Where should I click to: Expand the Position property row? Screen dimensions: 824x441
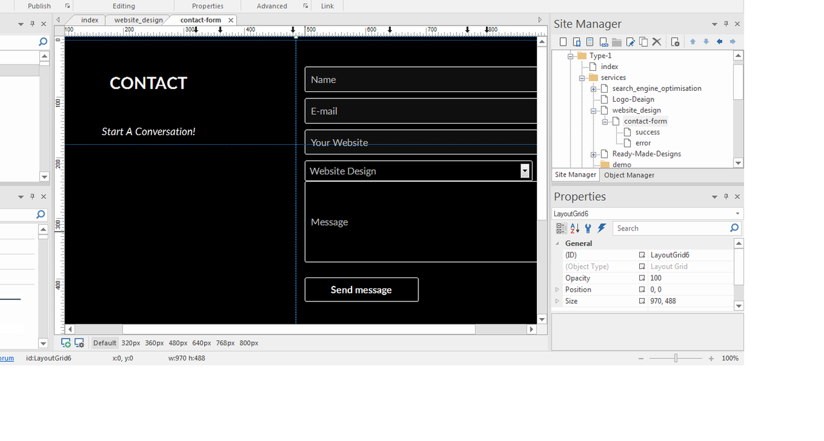coord(557,290)
